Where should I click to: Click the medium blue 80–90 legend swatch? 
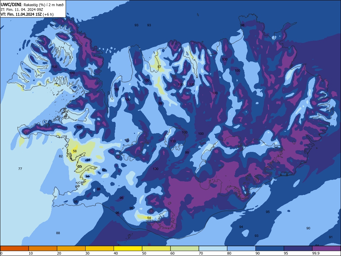coord(241,248)
